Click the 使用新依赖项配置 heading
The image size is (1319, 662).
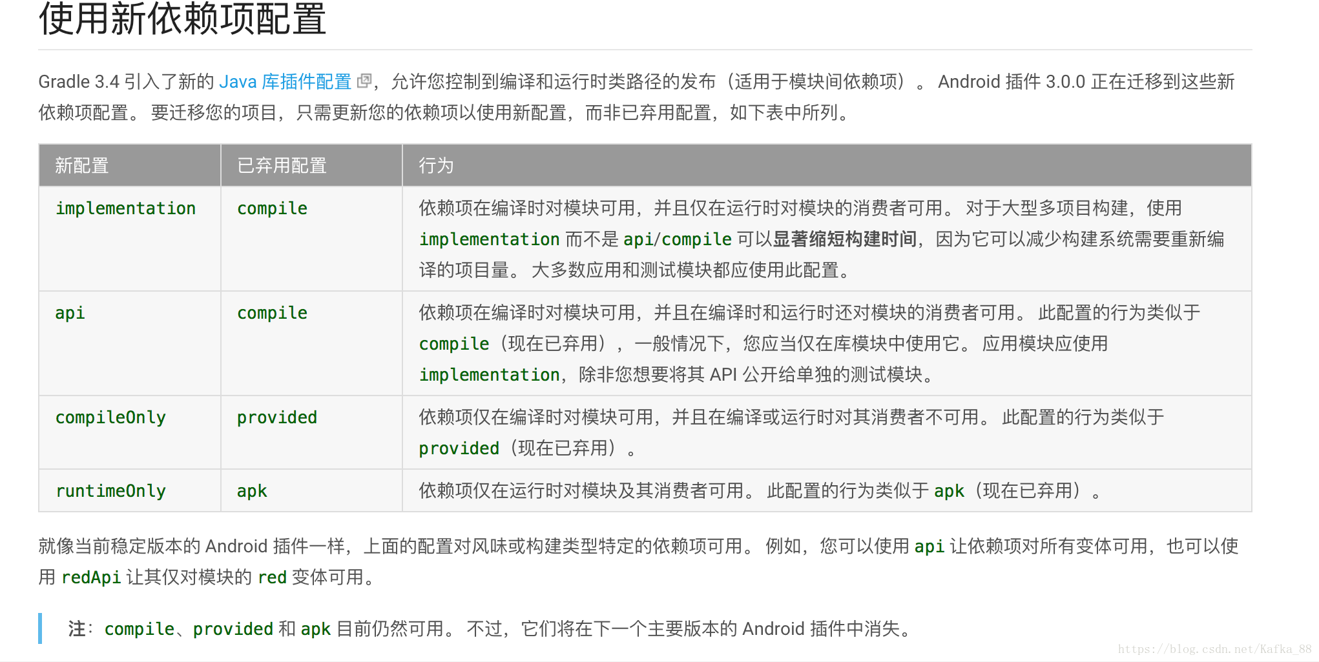pyautogui.click(x=183, y=19)
